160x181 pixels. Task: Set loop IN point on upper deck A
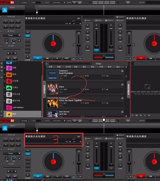pos(8,58)
